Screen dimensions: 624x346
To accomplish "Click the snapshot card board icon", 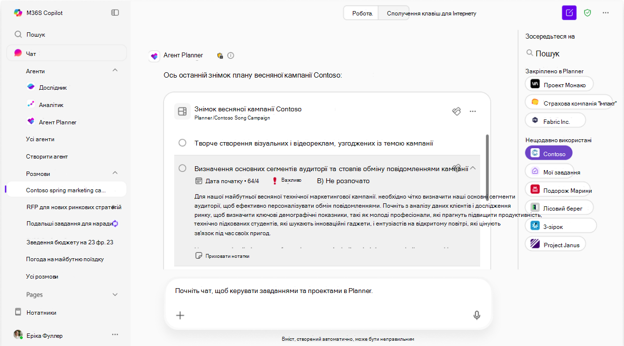I will [182, 112].
